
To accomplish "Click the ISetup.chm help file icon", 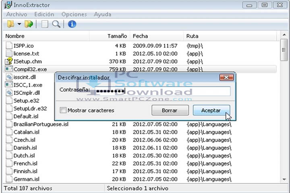I will 9,61.
